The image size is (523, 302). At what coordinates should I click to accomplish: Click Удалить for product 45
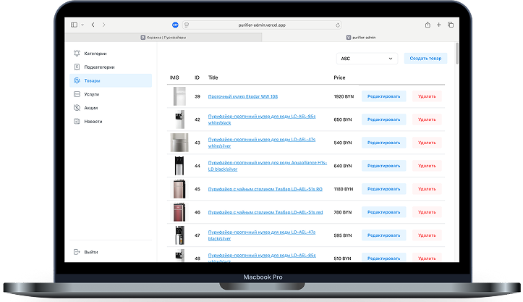coord(427,189)
